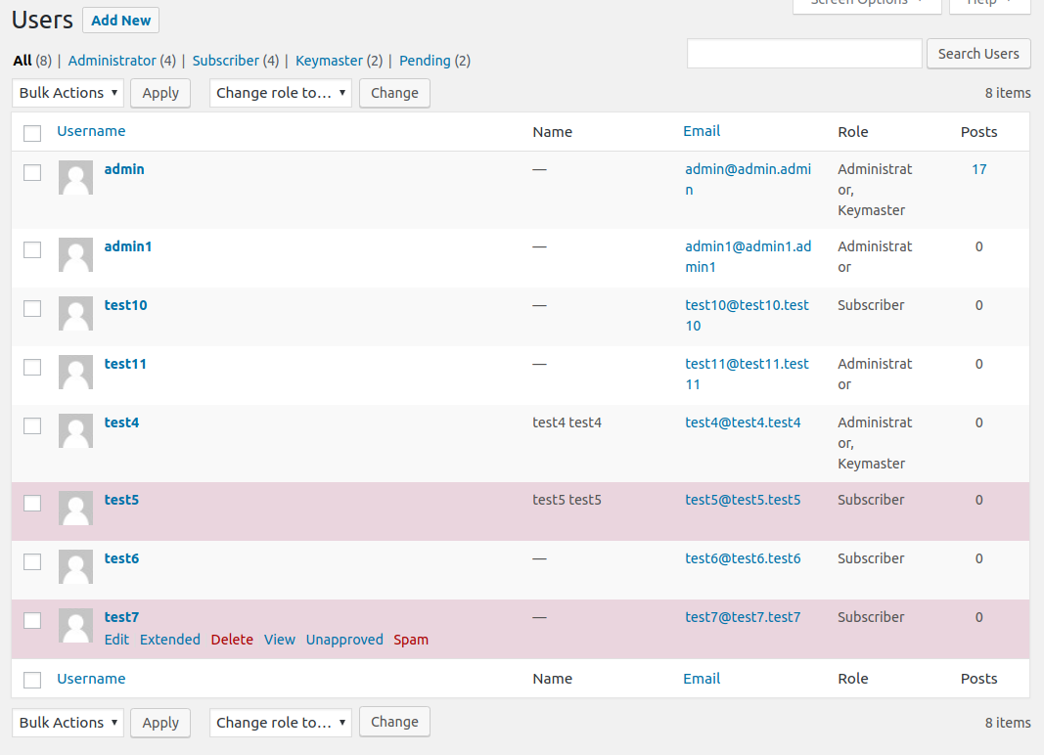Open admin's posts count link

[978, 168]
